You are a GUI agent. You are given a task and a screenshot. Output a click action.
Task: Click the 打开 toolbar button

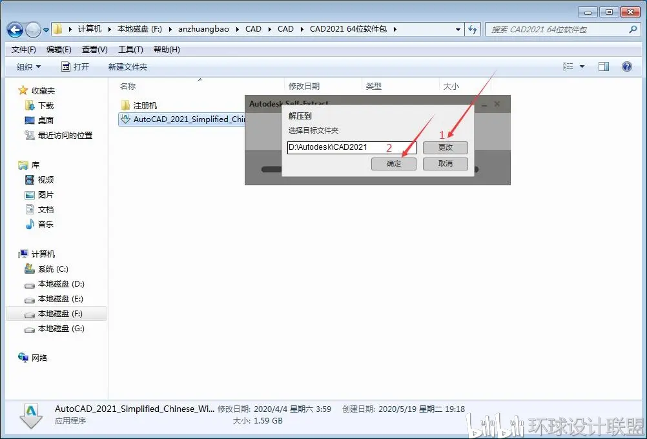click(75, 67)
